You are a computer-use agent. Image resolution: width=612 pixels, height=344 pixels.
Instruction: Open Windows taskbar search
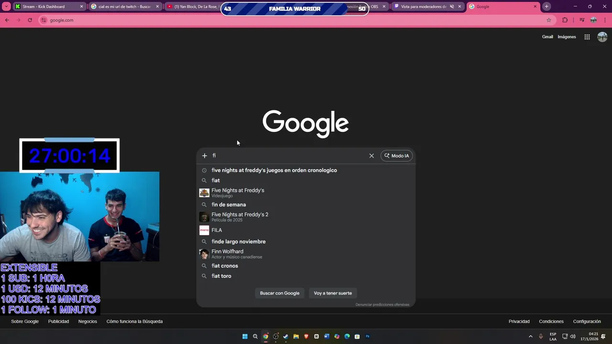255,336
